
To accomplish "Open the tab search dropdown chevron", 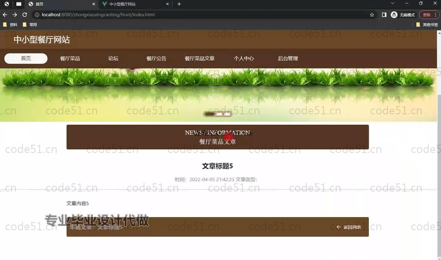I will (392, 3).
